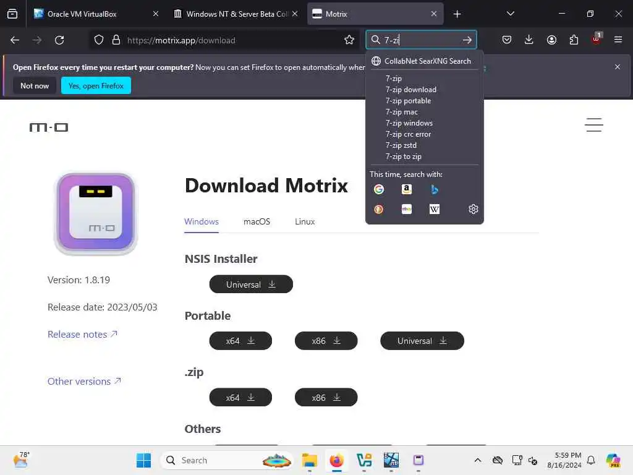The width and height of the screenshot is (633, 475).
Task: Click the "Not now" button
Action: pos(35,85)
